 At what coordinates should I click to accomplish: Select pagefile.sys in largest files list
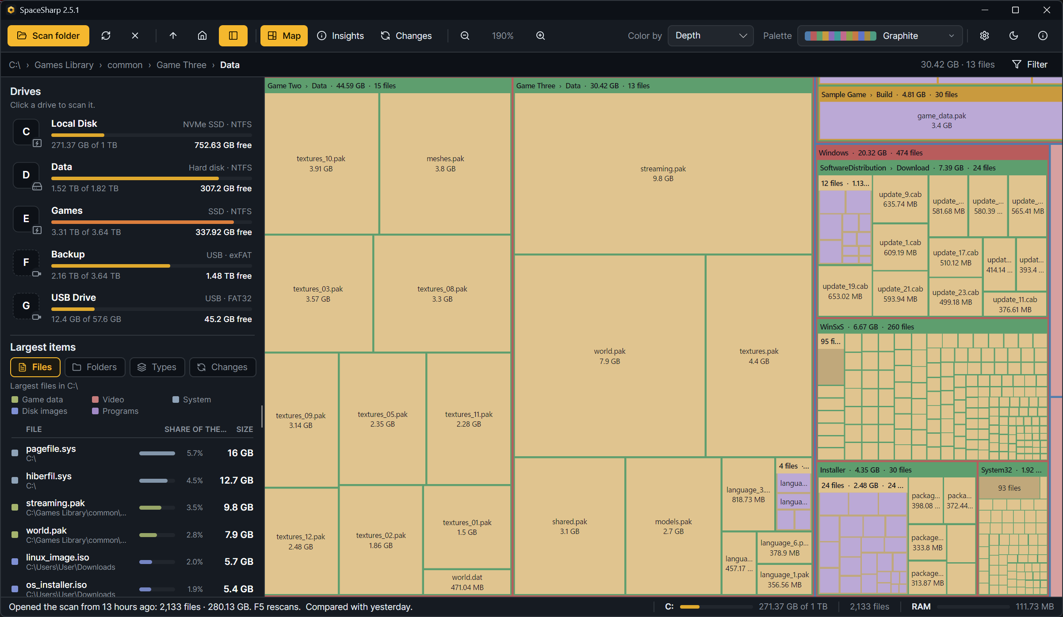point(132,453)
